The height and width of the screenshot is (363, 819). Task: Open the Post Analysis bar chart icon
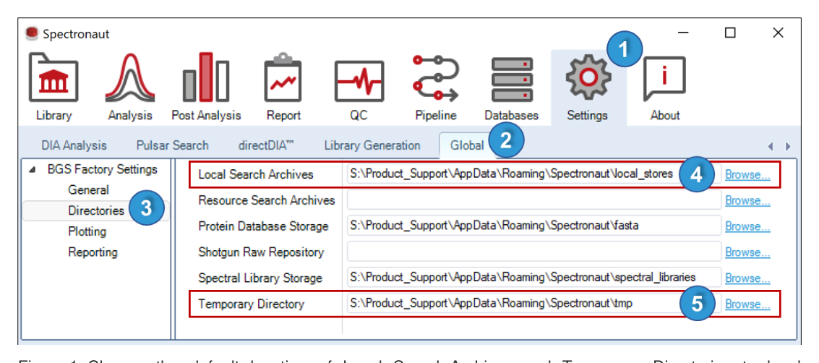(206, 78)
